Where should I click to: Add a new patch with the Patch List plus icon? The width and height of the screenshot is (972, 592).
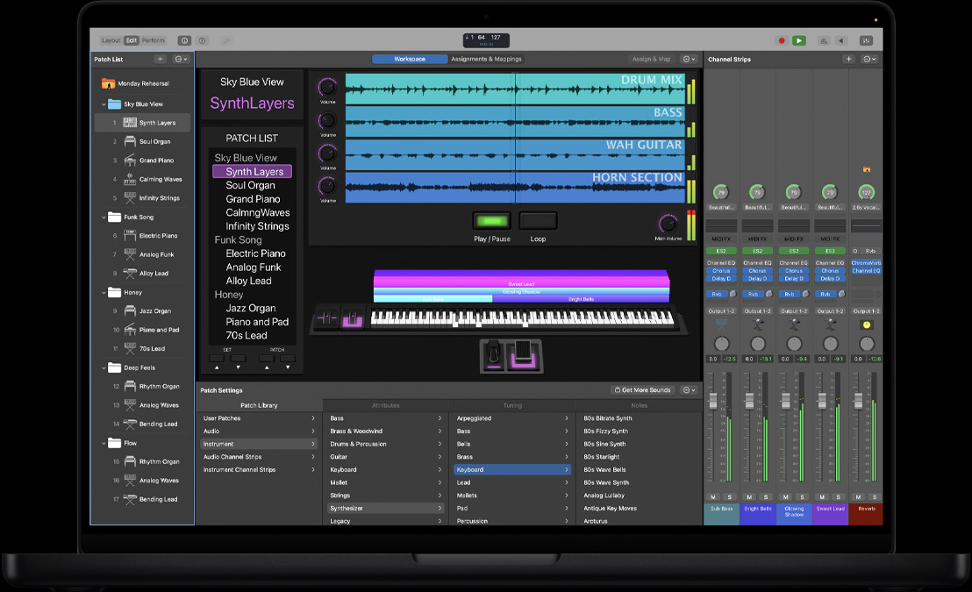click(160, 59)
